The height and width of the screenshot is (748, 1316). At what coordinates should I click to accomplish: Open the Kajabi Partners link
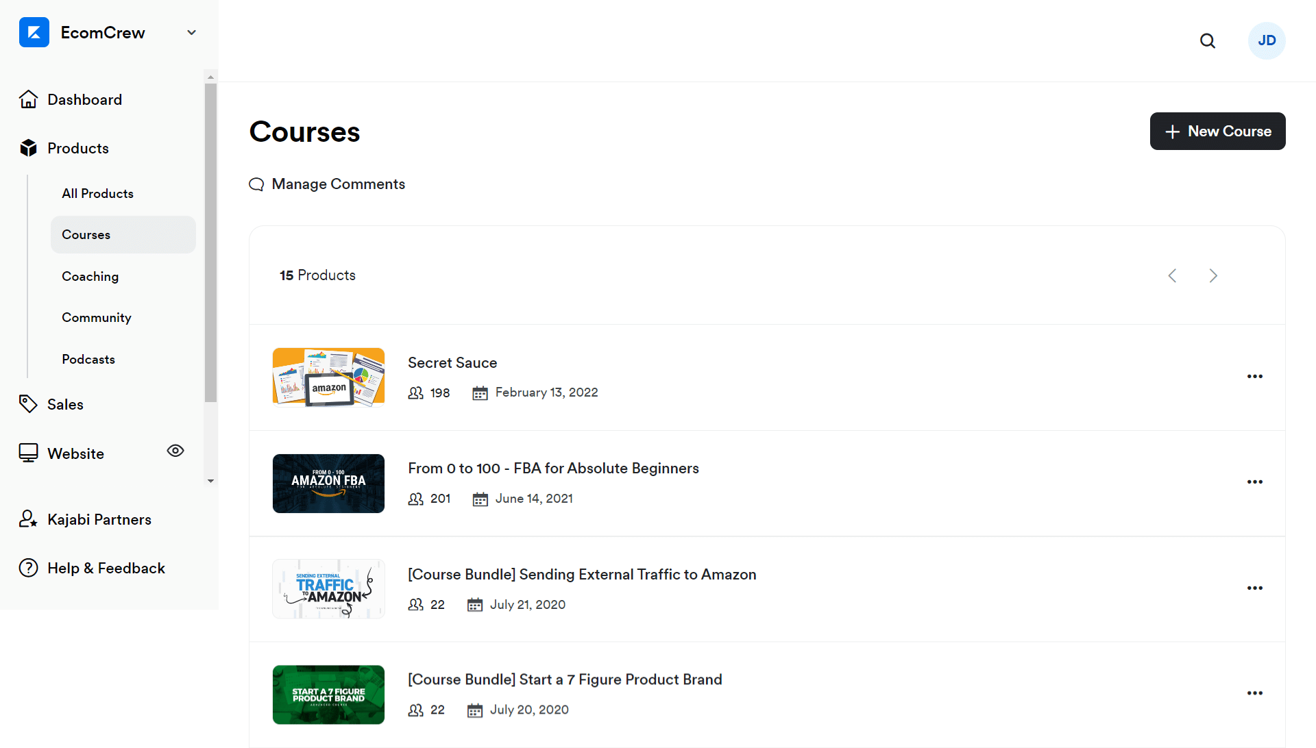click(x=99, y=519)
